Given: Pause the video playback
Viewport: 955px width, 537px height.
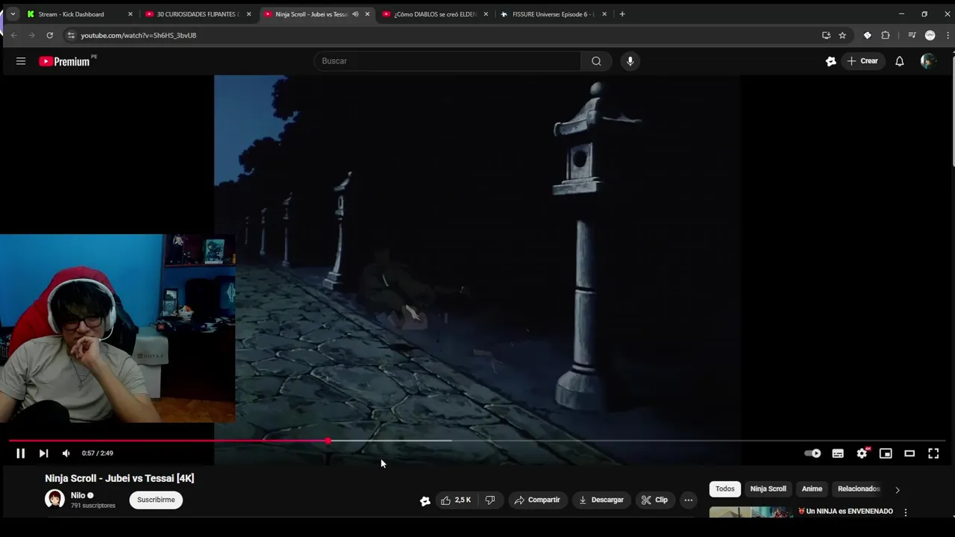Looking at the screenshot, I should coord(21,453).
